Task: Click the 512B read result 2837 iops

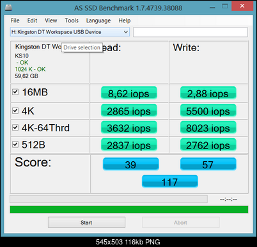Action: pyautogui.click(x=129, y=145)
